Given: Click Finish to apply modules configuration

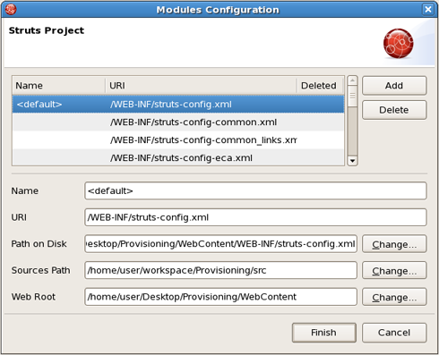Looking at the screenshot, I should point(324,333).
